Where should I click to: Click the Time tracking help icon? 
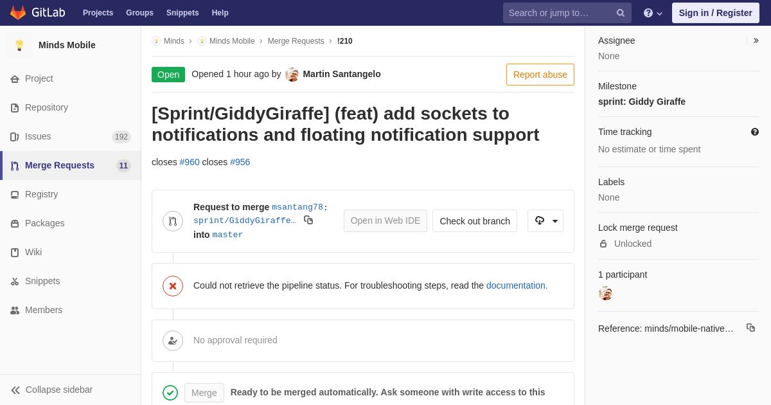755,132
